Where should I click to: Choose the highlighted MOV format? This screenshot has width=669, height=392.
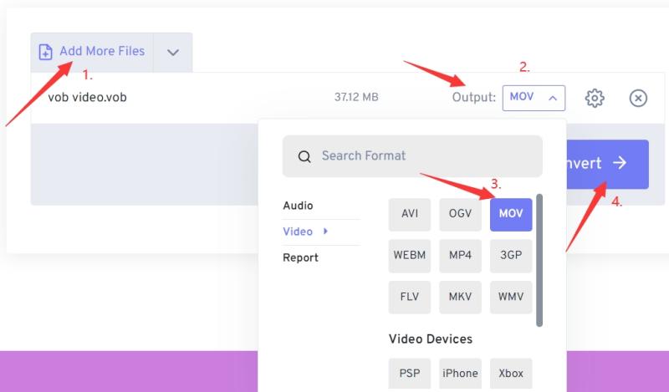click(x=511, y=215)
